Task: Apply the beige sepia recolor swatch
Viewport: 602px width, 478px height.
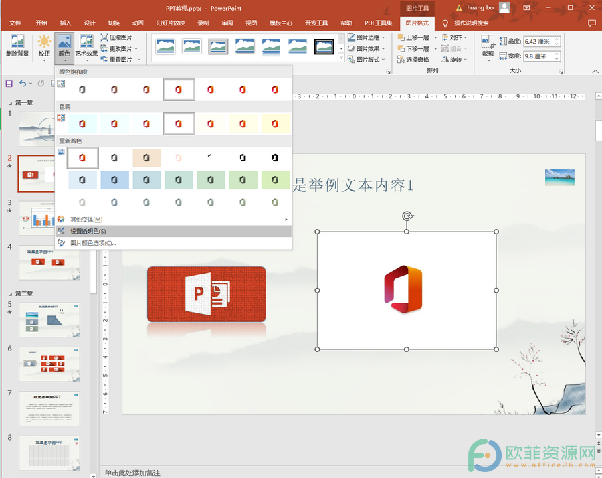Action: click(146, 157)
